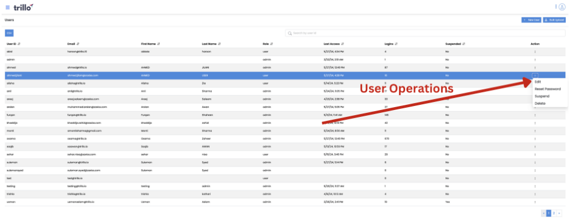Click the last name kothari cell
The image size is (571, 220).
[206, 194]
